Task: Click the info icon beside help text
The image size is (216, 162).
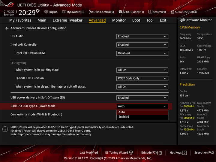Action: [x=5, y=129]
